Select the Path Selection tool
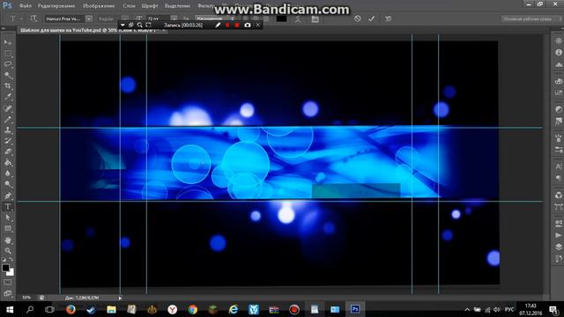This screenshot has width=564, height=317. pos(8,217)
